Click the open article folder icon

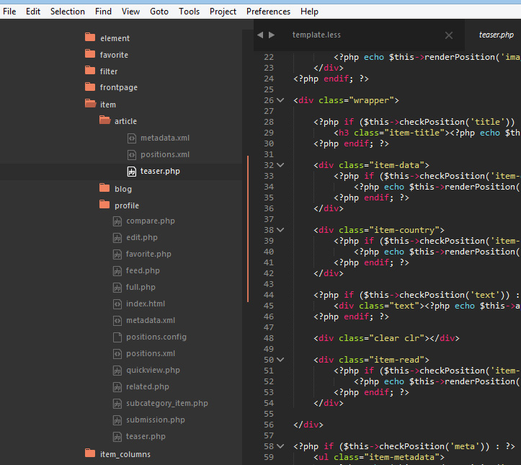click(x=104, y=120)
